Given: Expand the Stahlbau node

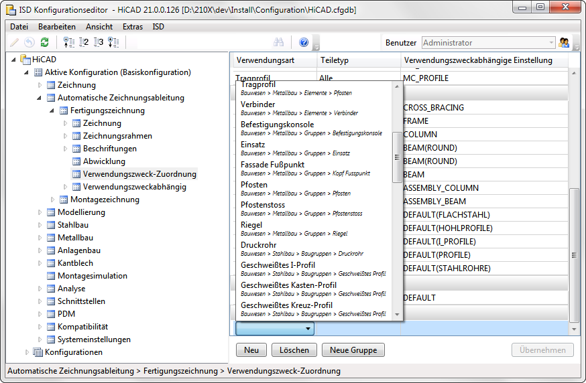Looking at the screenshot, I should [40, 225].
